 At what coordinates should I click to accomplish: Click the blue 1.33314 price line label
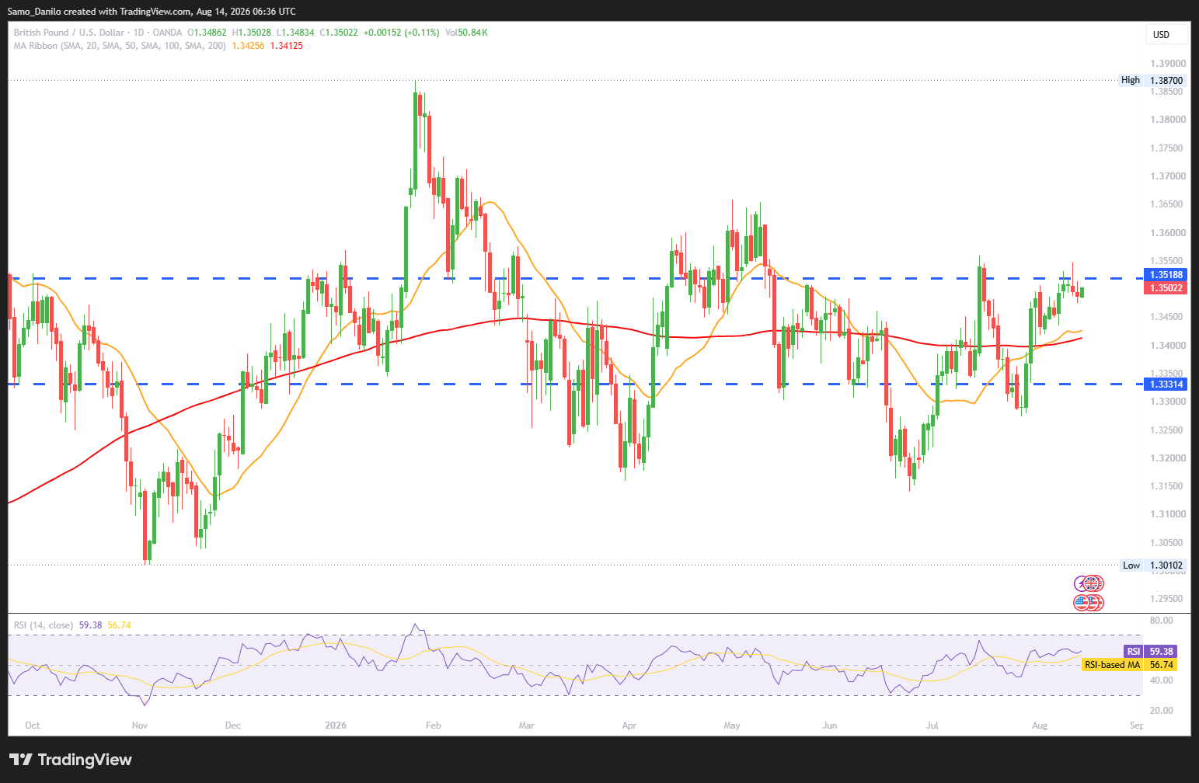[1167, 384]
